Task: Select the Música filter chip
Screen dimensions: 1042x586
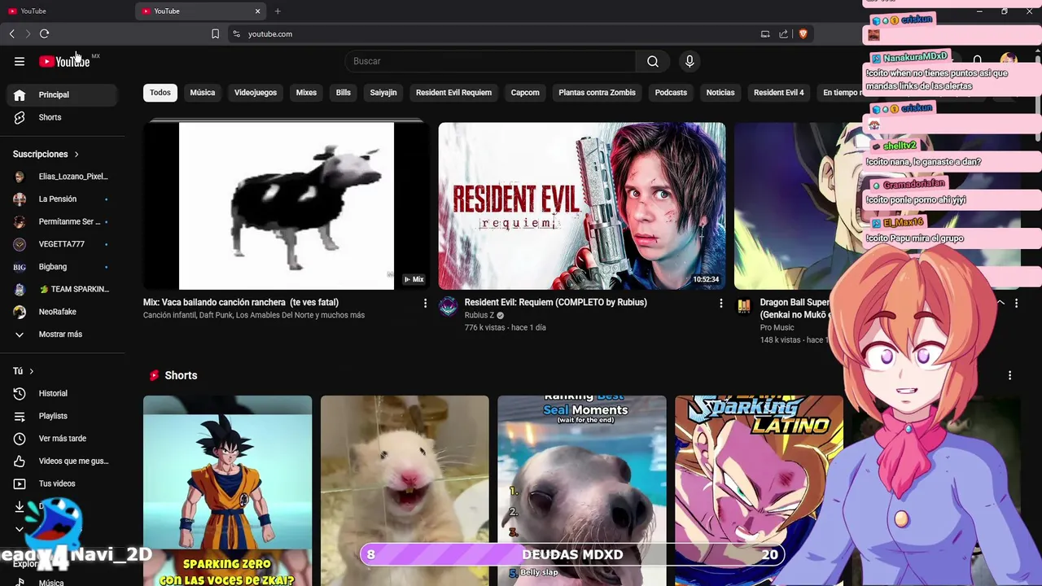Action: tap(203, 93)
